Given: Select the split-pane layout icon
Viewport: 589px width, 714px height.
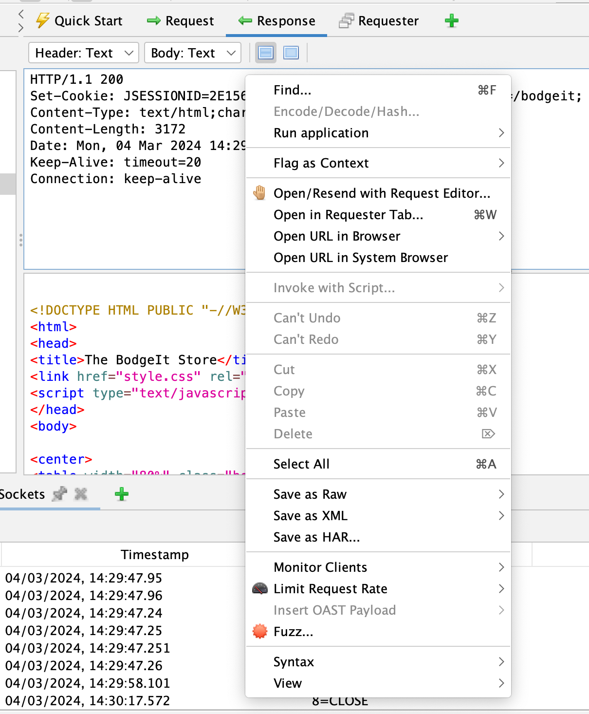Looking at the screenshot, I should [265, 53].
